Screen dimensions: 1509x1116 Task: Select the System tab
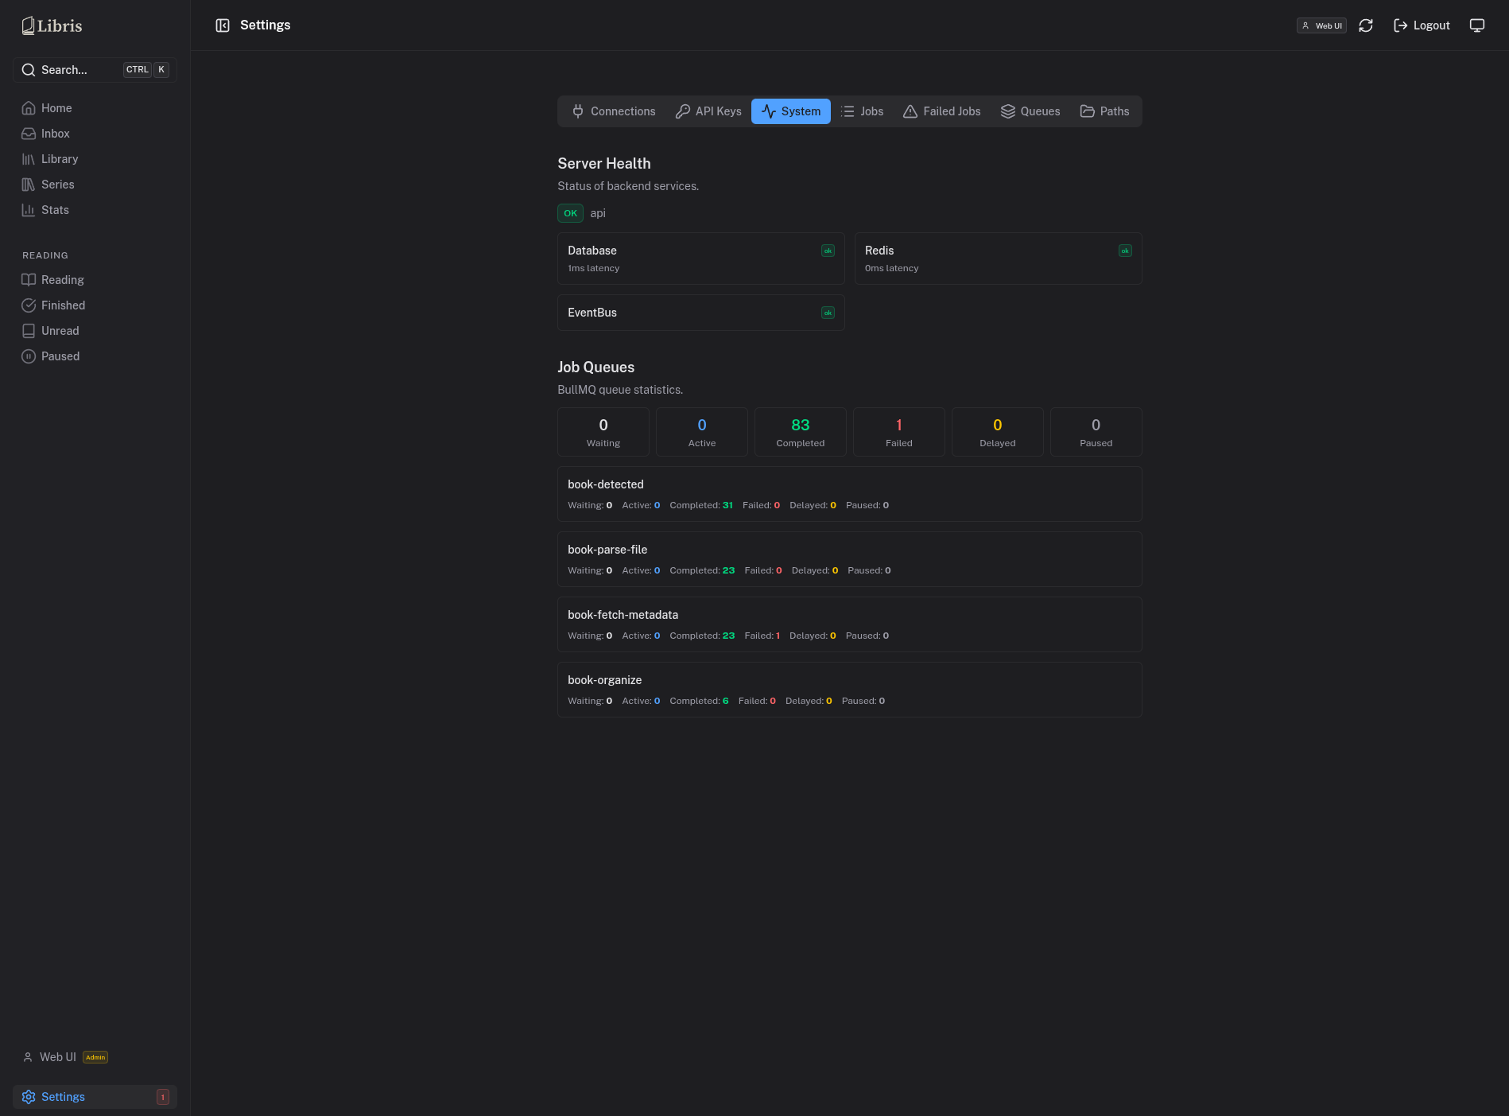point(791,111)
